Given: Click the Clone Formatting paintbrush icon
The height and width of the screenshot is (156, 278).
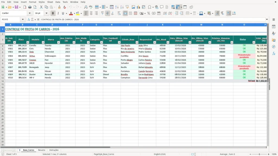Looking at the screenshot, I should [x=59, y=7].
